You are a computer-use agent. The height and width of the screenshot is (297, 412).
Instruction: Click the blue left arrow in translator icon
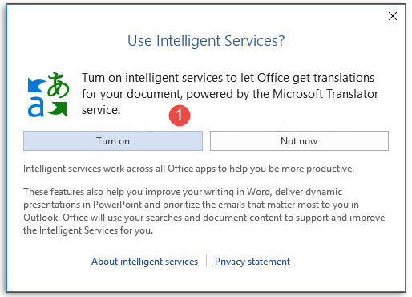coord(36,86)
